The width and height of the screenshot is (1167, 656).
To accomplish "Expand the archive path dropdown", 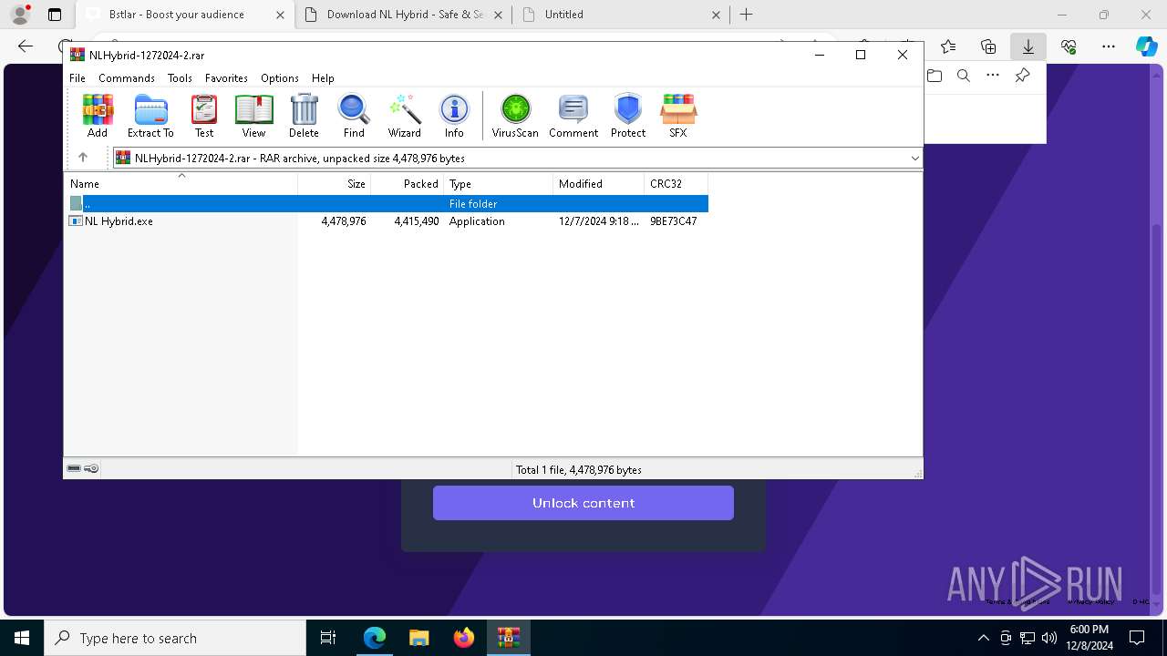I will (x=914, y=158).
